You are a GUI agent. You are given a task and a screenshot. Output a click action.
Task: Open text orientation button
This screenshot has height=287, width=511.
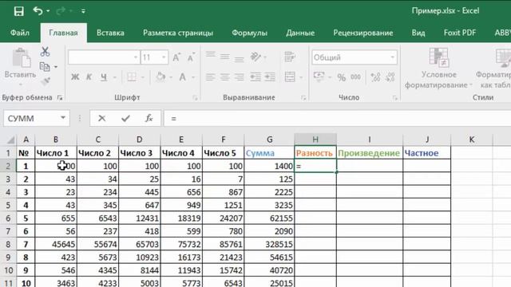click(255, 57)
